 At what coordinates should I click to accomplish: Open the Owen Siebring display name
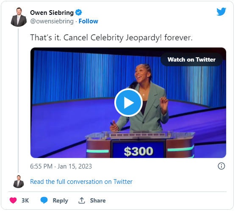click(52, 13)
